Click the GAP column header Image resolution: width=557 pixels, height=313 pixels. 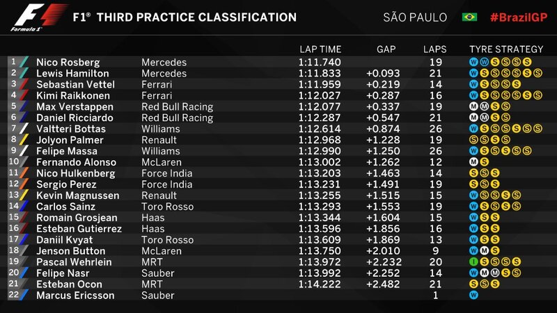386,49
